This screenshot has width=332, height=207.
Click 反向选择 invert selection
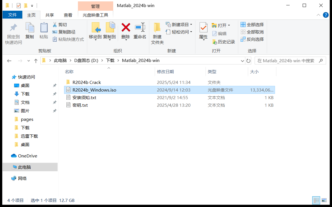252,39
